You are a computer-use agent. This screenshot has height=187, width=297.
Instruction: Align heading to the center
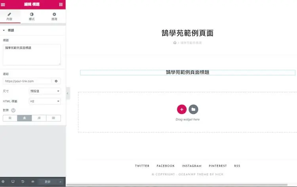point(25,118)
